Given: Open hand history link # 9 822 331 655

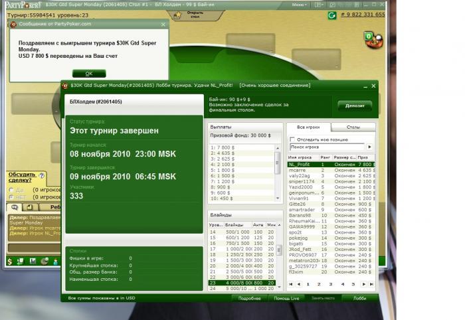Looking at the screenshot, I should (363, 14).
